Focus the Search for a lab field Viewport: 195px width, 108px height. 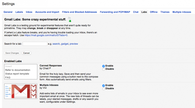click(35, 44)
